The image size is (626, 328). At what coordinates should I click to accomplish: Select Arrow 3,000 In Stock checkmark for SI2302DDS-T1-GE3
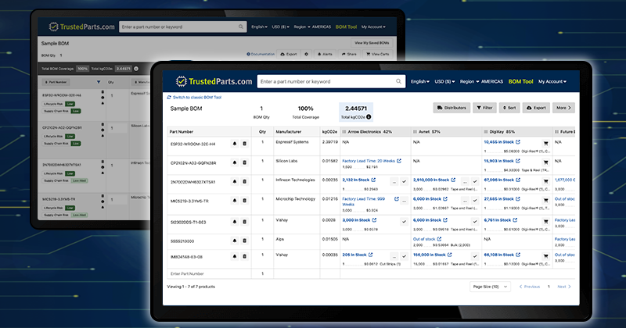point(404,222)
